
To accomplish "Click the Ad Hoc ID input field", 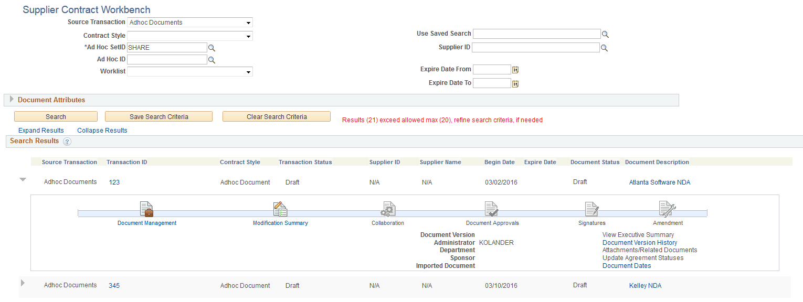I will pos(166,59).
